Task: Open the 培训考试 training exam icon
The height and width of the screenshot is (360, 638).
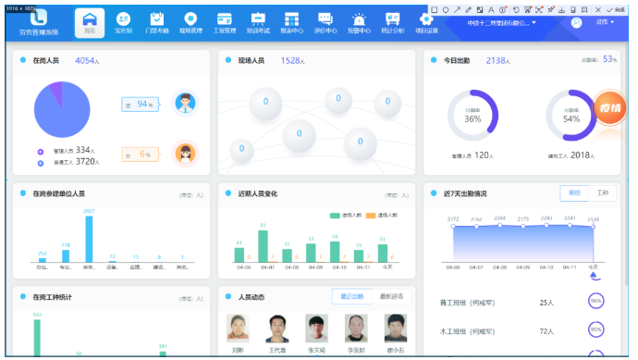Action: pos(258,23)
